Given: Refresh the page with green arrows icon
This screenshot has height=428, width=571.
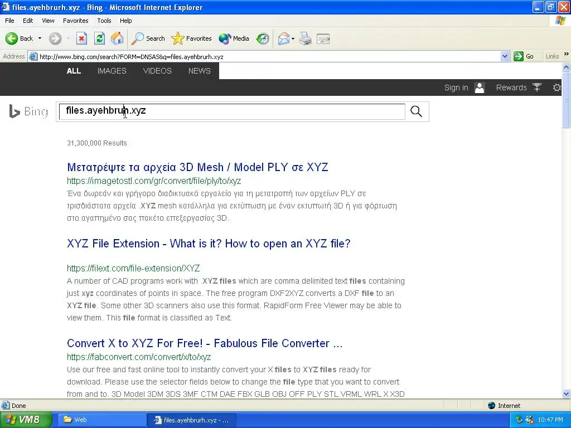Looking at the screenshot, I should tap(99, 38).
